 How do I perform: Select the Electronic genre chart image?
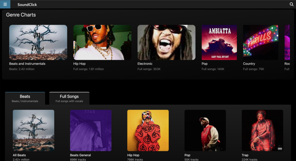click(x=166, y=42)
